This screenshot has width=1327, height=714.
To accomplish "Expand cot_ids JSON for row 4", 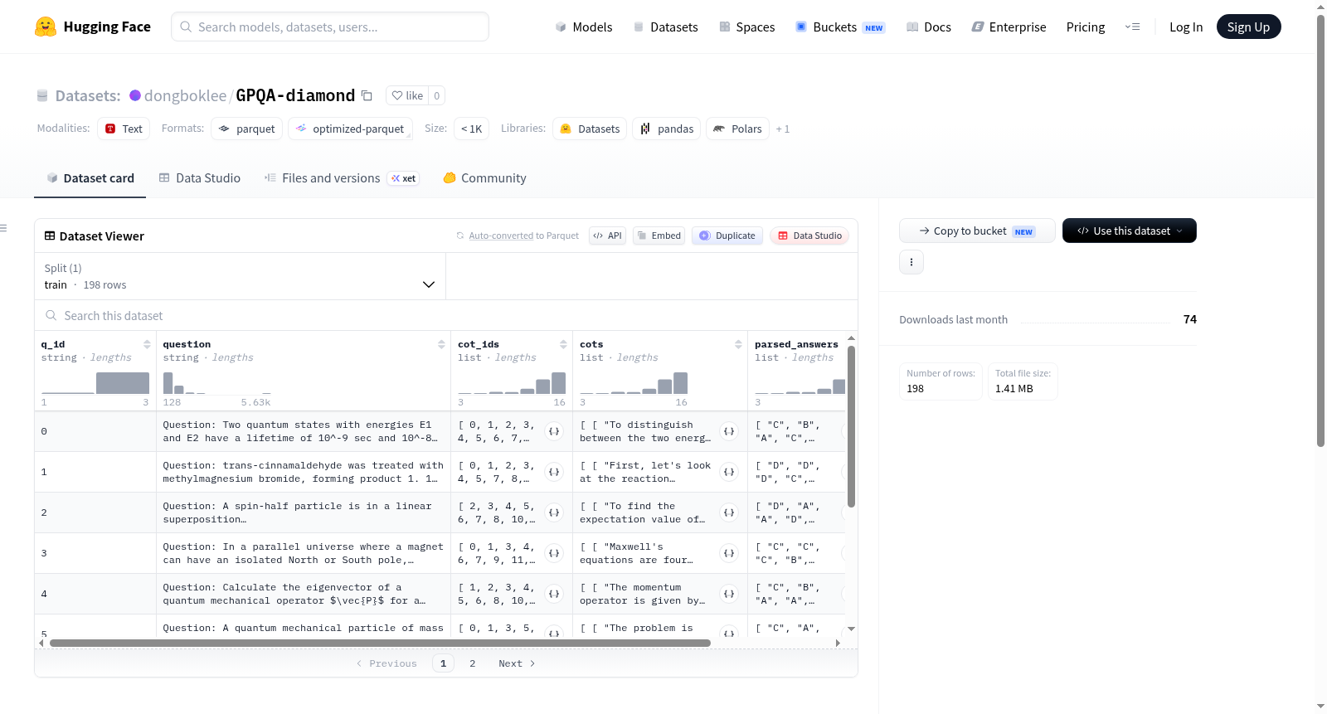I will coord(554,594).
